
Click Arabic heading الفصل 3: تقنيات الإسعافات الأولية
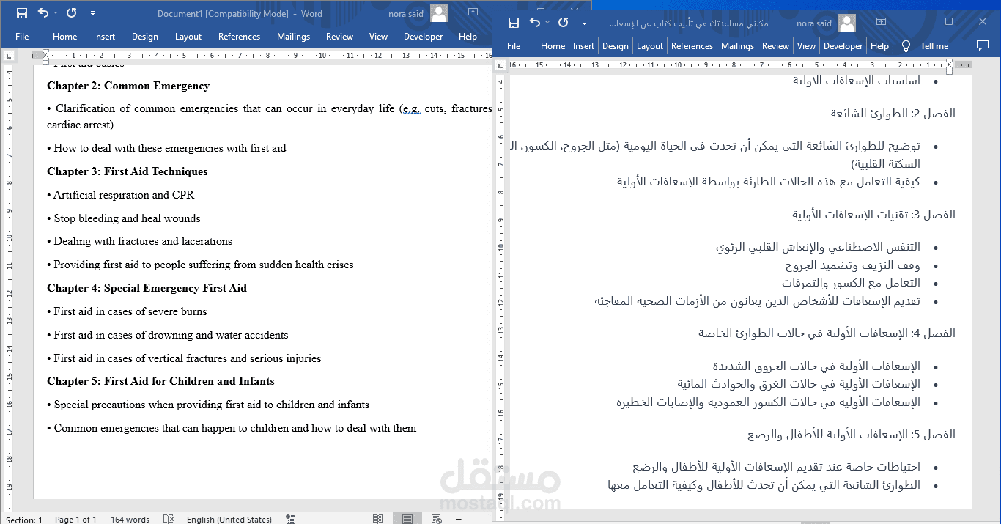click(873, 215)
